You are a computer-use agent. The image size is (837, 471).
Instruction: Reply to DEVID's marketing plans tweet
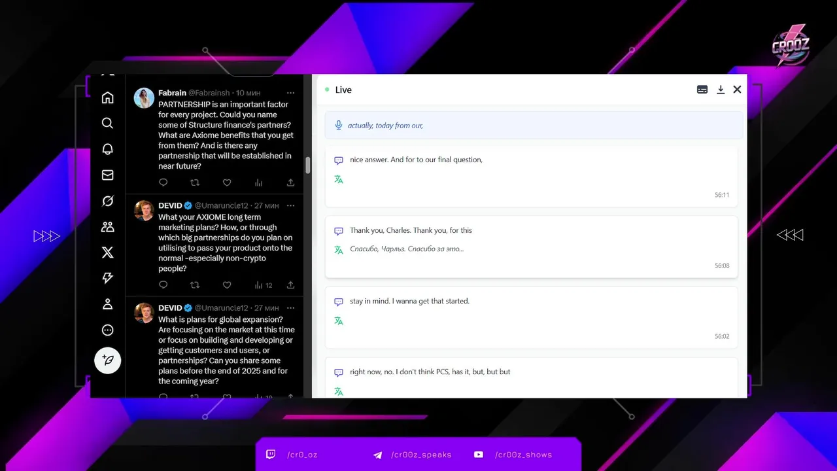pos(163,285)
